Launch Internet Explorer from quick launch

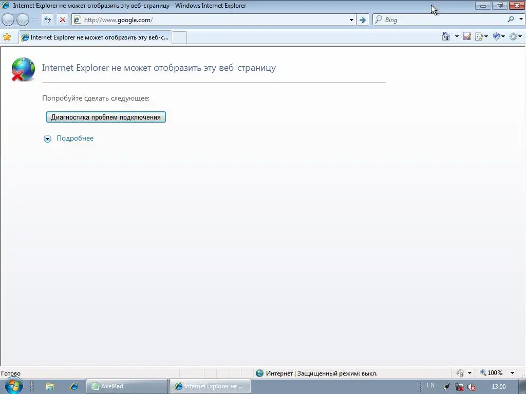coord(73,386)
